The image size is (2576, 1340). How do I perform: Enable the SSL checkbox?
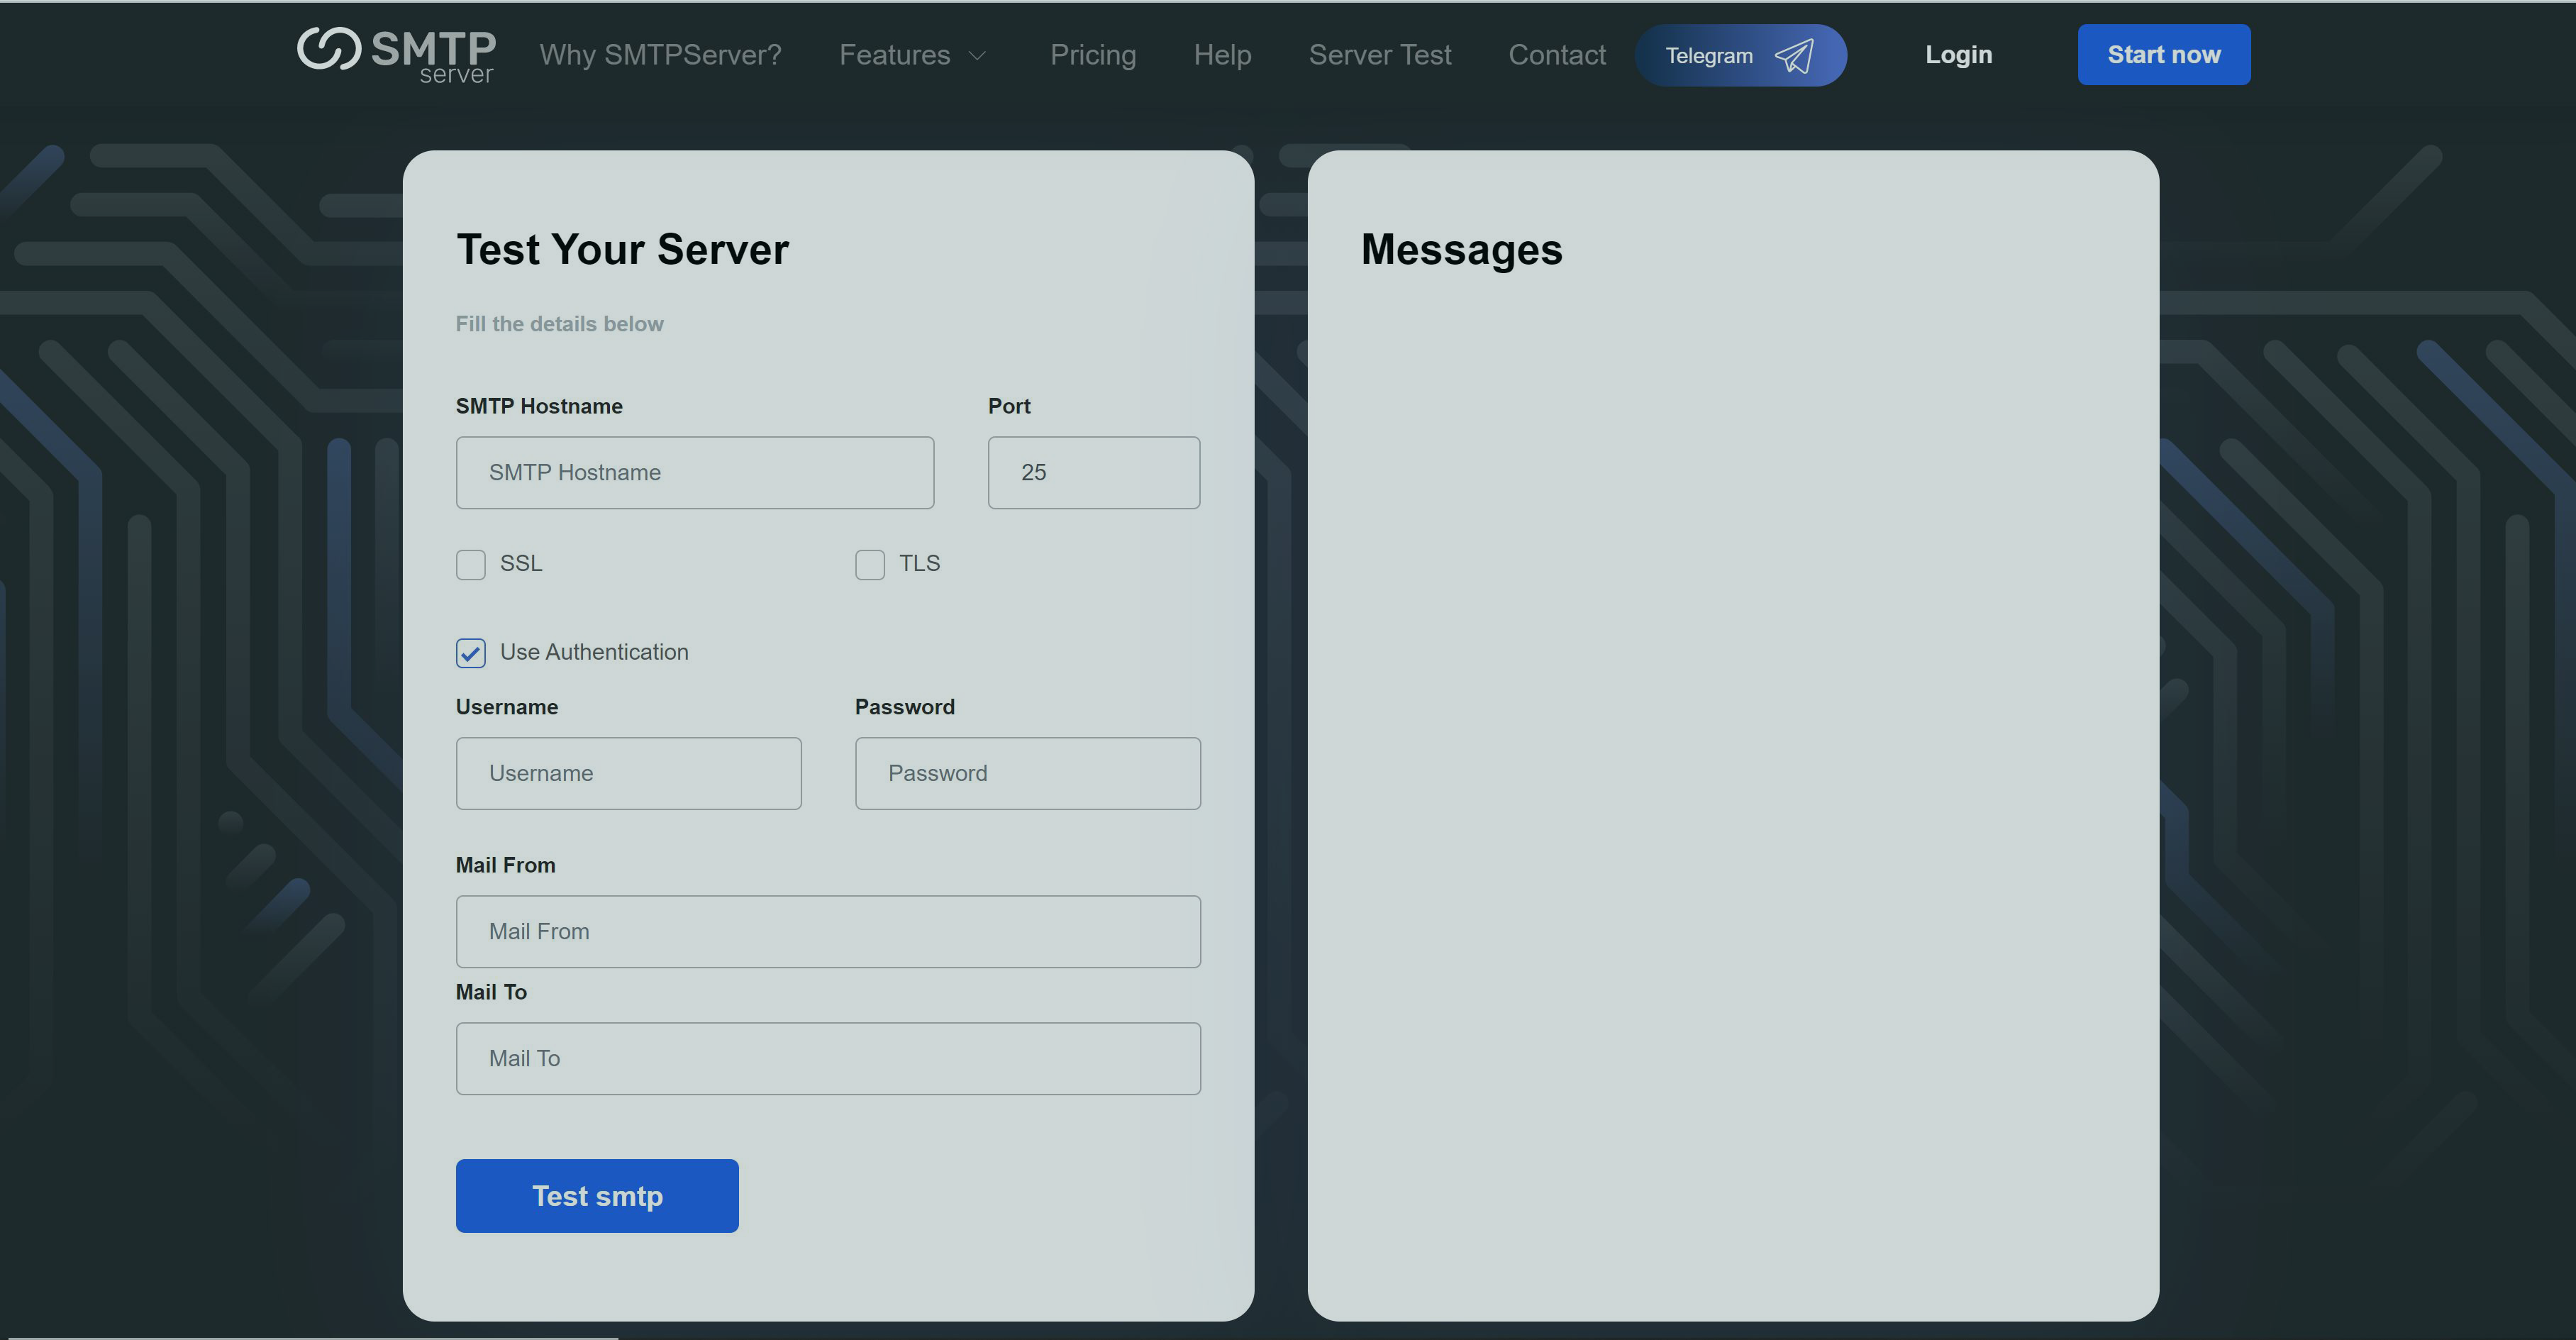(471, 565)
